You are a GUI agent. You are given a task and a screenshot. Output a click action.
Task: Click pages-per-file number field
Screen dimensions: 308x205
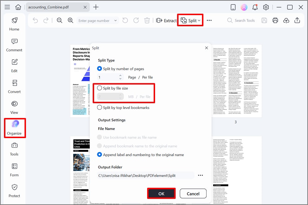108,77
